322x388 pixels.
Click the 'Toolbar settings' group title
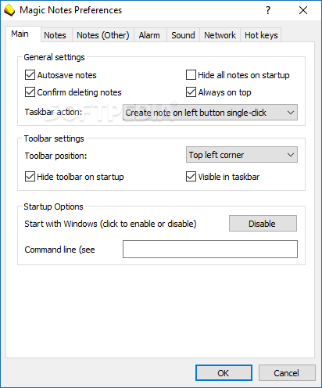point(54,138)
